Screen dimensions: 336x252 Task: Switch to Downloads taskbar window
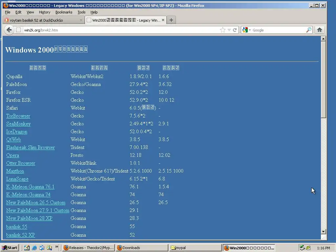pyautogui.click(x=142, y=248)
